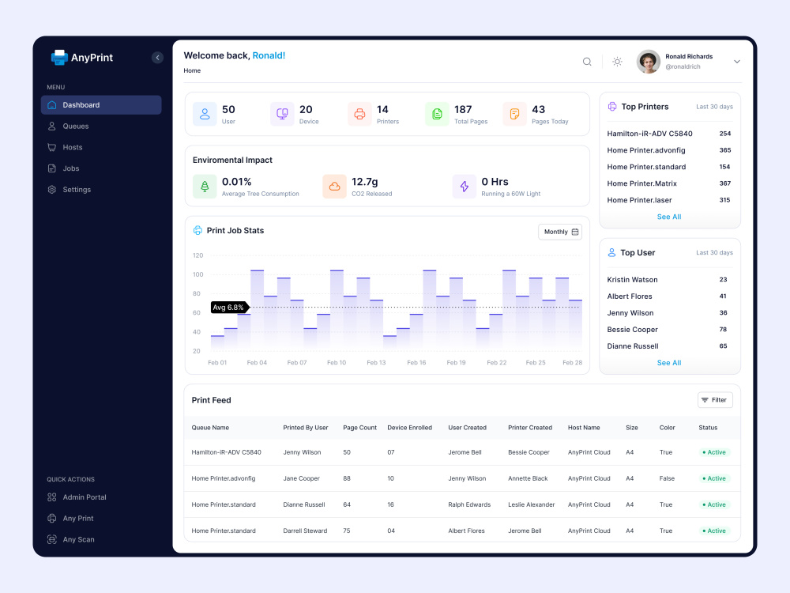Click See All under Top User
The width and height of the screenshot is (790, 593).
click(669, 363)
